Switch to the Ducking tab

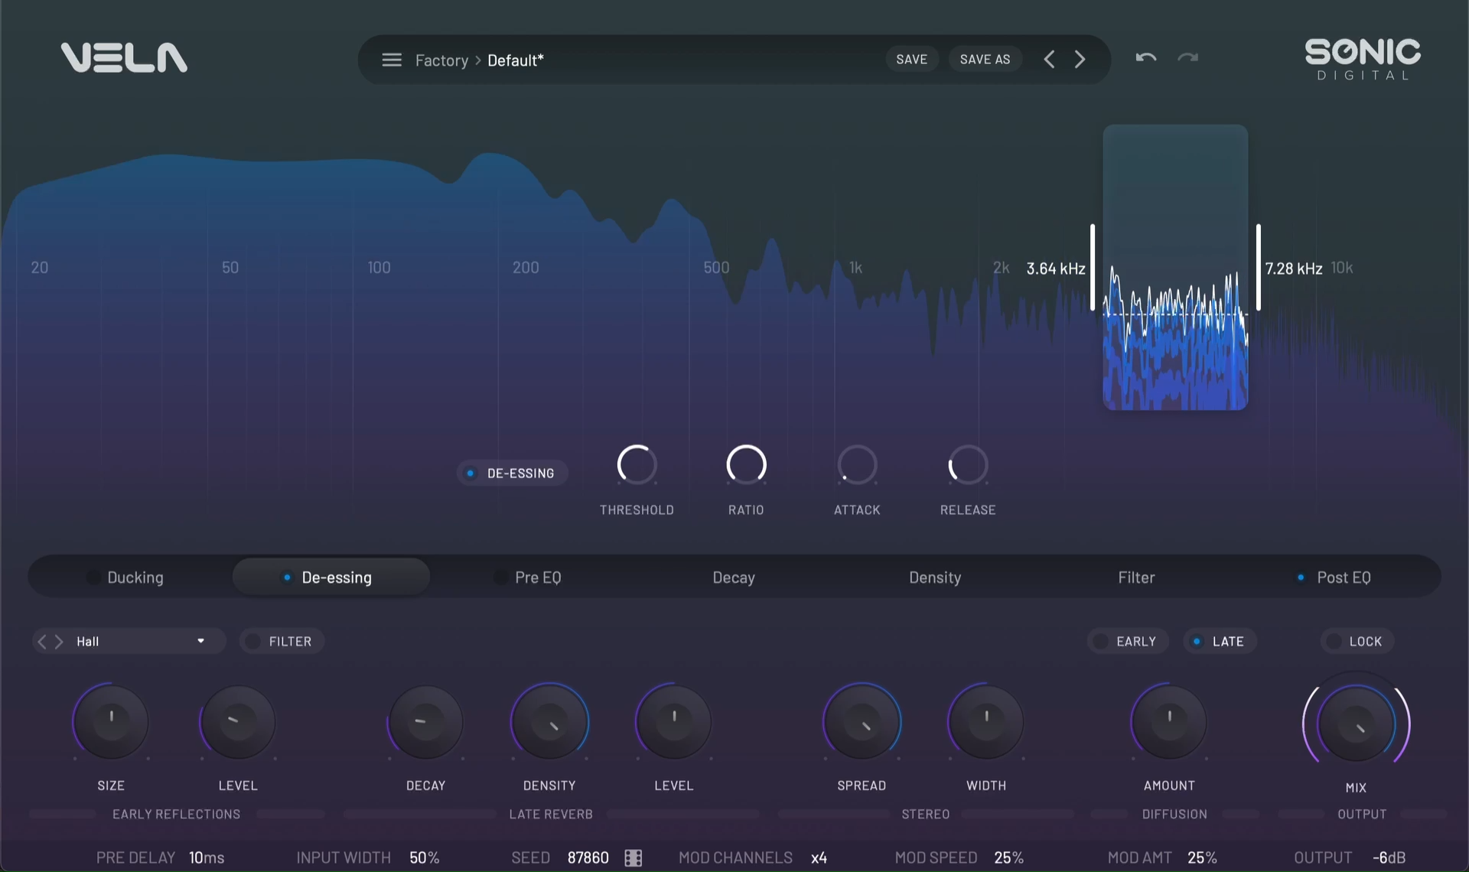click(x=135, y=578)
